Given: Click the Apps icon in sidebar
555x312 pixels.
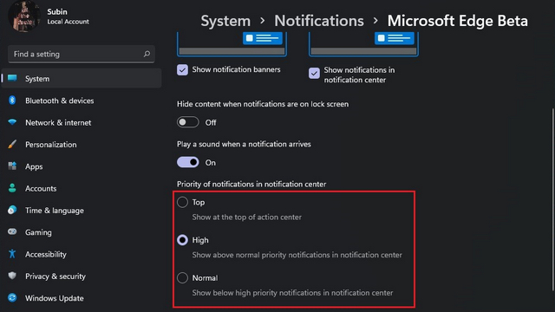Looking at the screenshot, I should click(12, 166).
